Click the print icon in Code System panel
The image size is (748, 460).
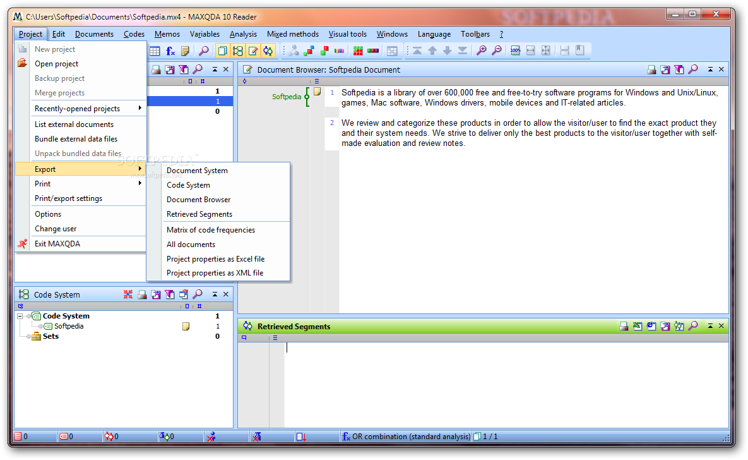click(142, 294)
